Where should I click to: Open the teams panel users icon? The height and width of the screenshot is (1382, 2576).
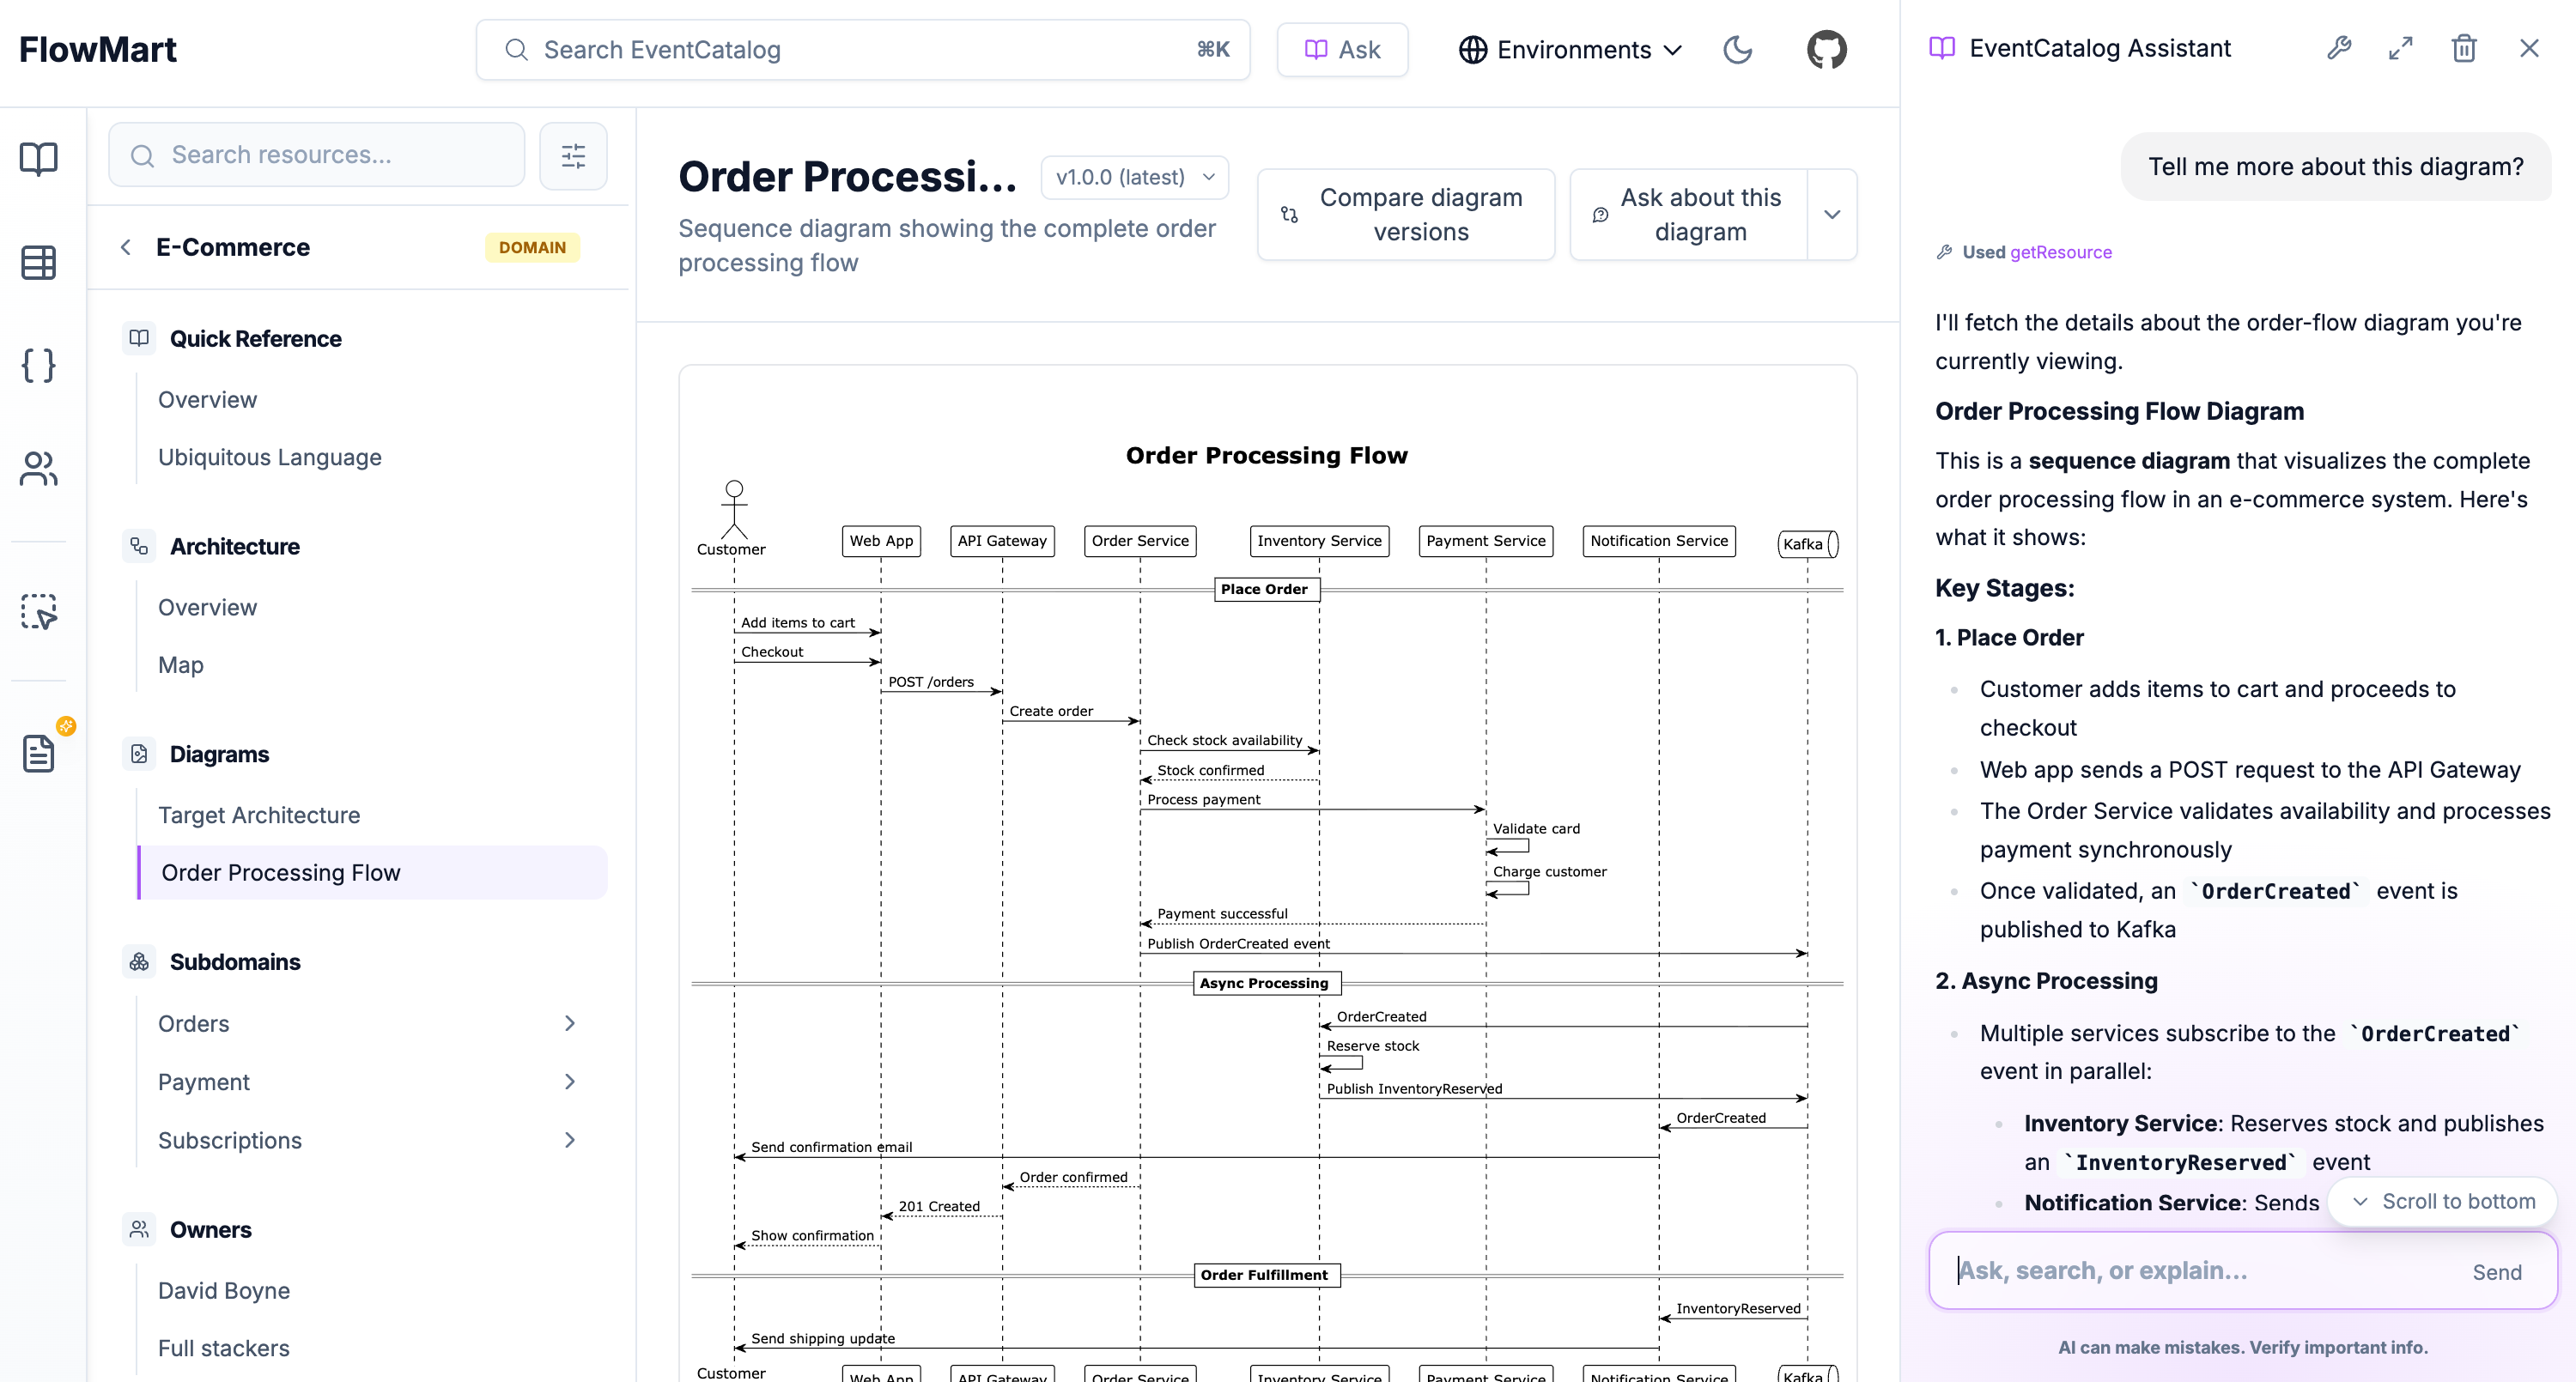[38, 468]
